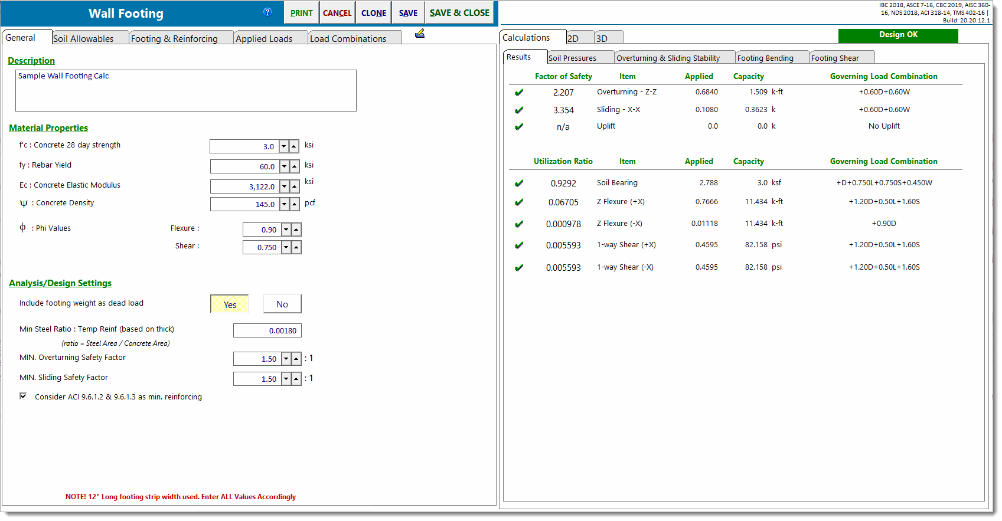The width and height of the screenshot is (1002, 521).
Task: Click down arrow for MIN. Overturning Safety Factor
Action: click(x=286, y=359)
